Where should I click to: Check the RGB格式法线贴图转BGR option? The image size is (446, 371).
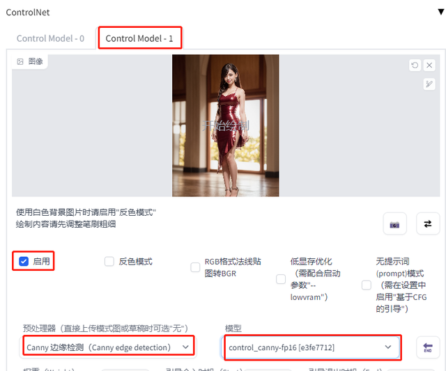coord(195,267)
